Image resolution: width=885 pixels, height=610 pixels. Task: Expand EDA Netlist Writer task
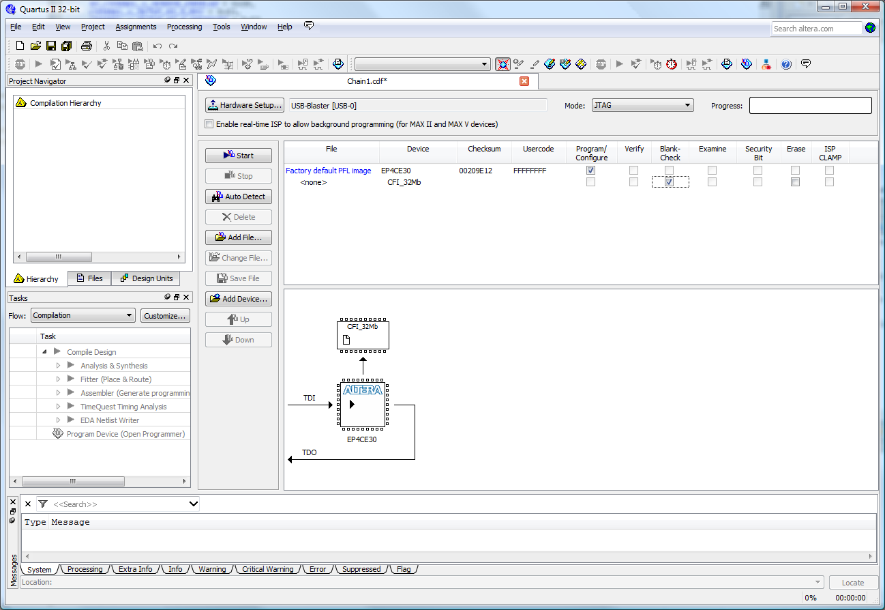coord(59,420)
